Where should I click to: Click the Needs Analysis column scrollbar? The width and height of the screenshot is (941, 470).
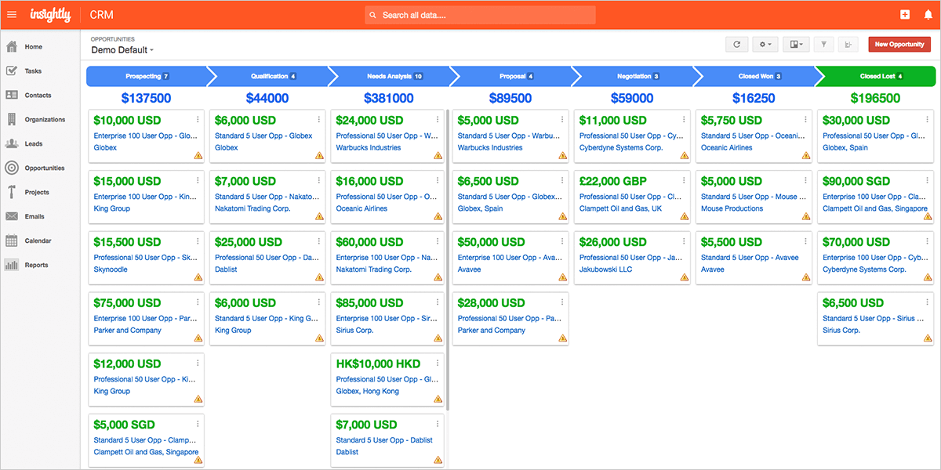[448, 260]
